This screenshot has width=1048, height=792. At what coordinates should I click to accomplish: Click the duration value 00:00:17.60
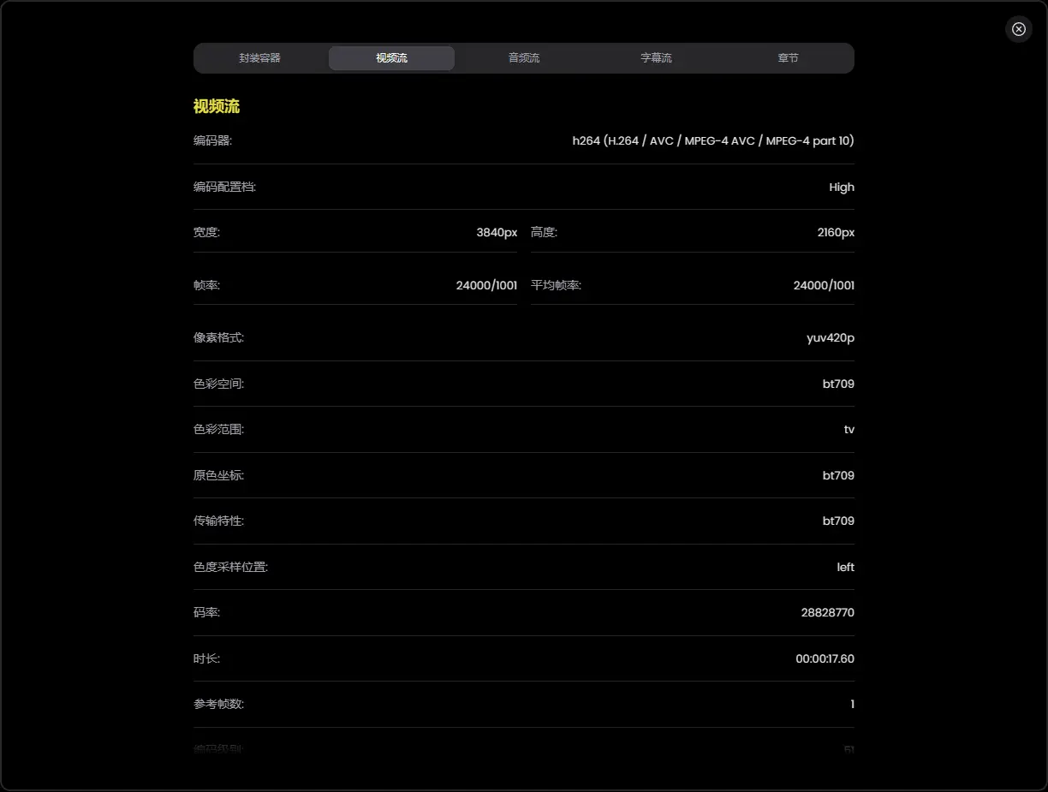(x=825, y=658)
